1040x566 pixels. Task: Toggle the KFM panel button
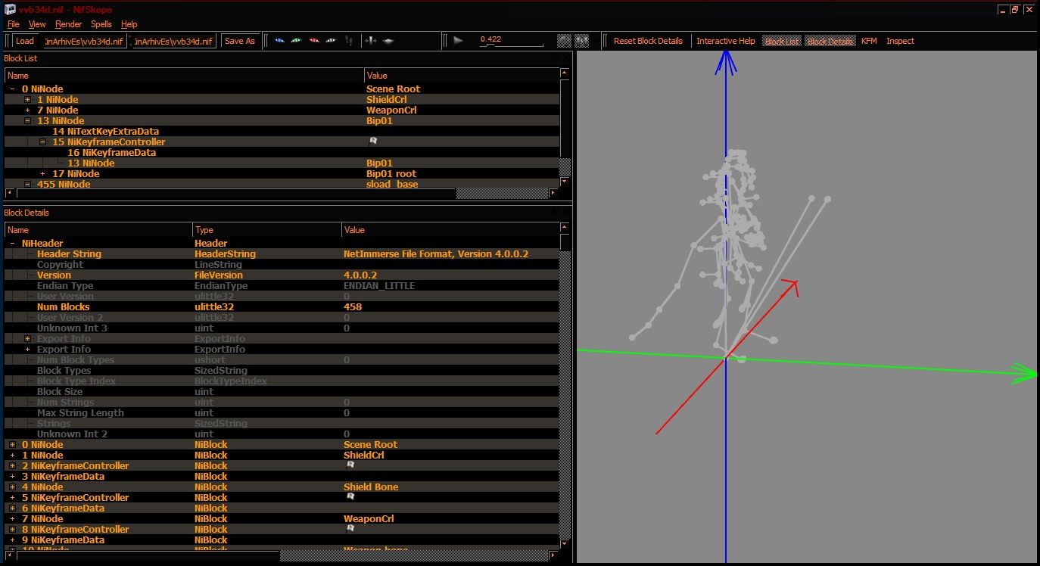point(869,41)
